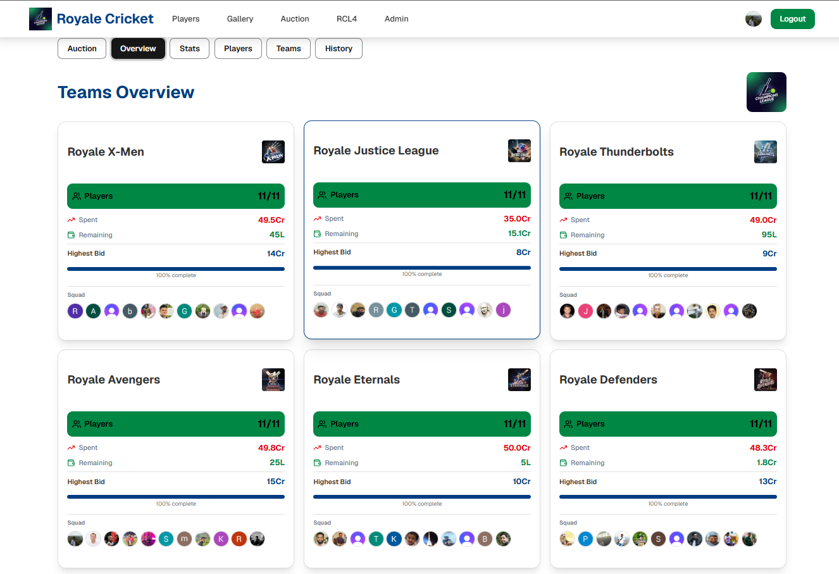Click the dark green S avatar in Justice League squad

(449, 309)
